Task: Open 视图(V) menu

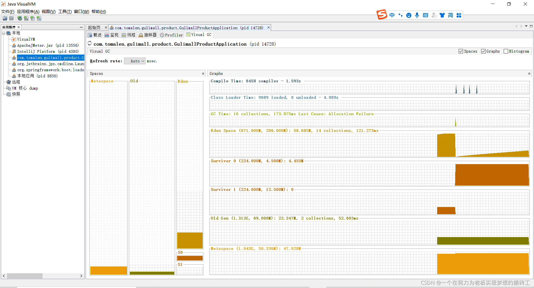Action: coord(48,11)
